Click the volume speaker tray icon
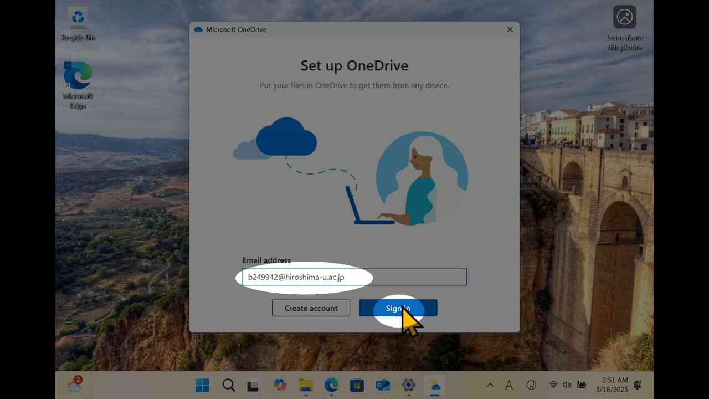 tap(567, 385)
